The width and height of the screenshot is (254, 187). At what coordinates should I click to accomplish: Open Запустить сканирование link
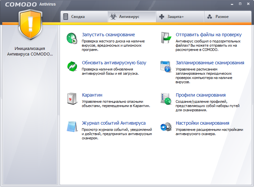point(108,35)
